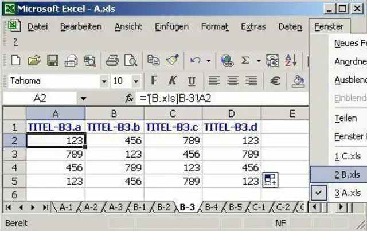Undo last action arrow icon
This screenshot has height=231, width=367.
click(195, 61)
